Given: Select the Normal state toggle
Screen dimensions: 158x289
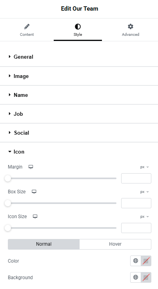Looking at the screenshot, I should (x=44, y=244).
